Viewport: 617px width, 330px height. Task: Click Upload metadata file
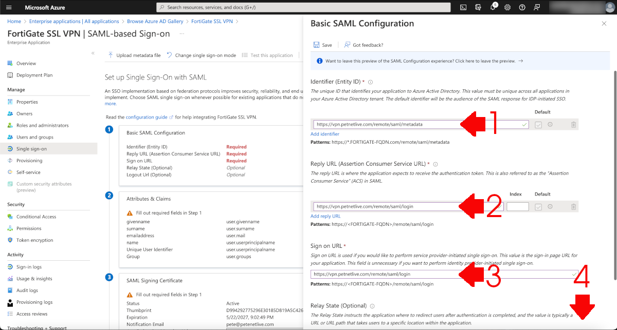[x=133, y=55]
